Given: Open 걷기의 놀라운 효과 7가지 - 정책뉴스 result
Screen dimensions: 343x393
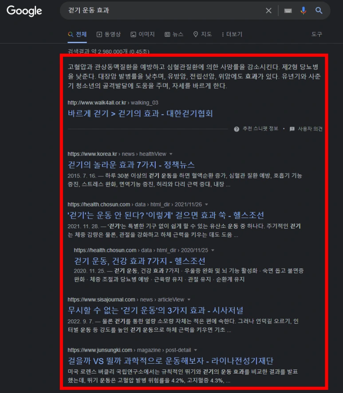Looking at the screenshot, I should (131, 165).
